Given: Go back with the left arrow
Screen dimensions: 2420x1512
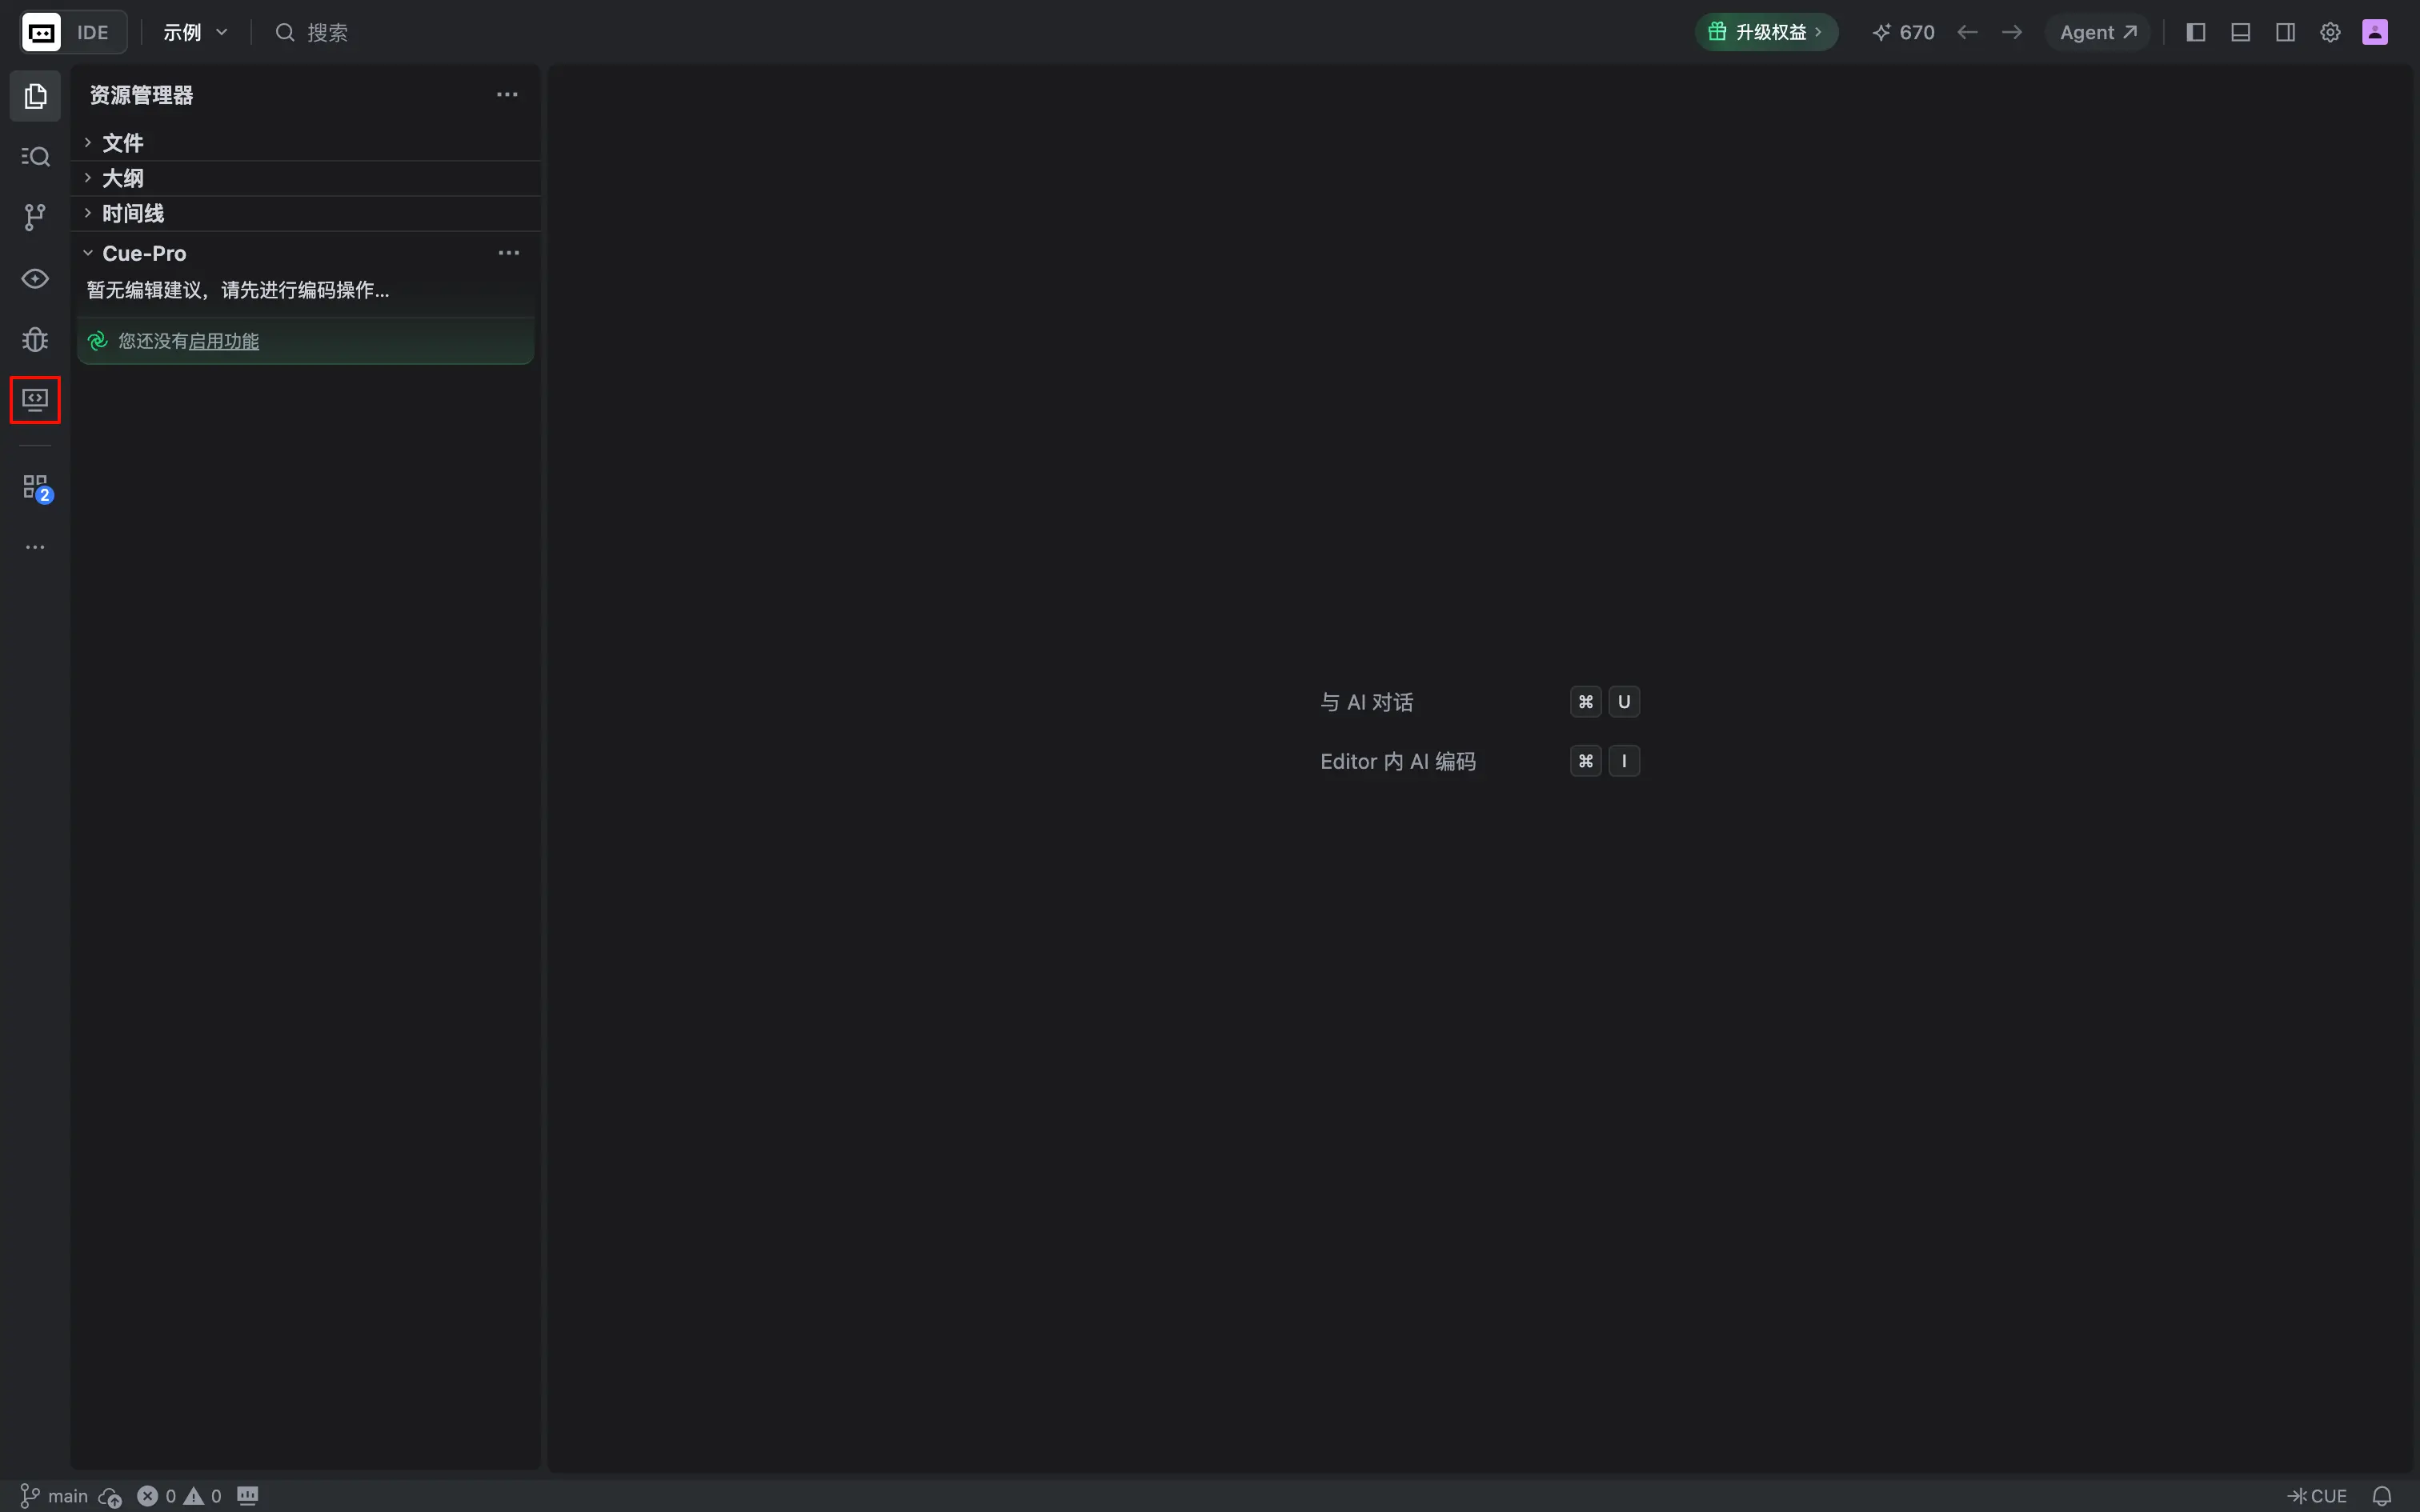Looking at the screenshot, I should [1967, 32].
